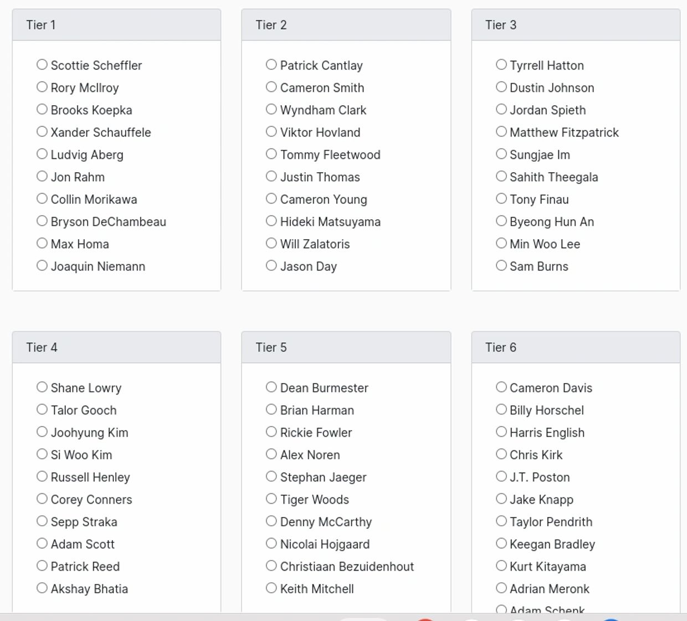Image resolution: width=687 pixels, height=621 pixels.
Task: Choose Christiaan Bezuidenhout radio button
Action: (271, 566)
